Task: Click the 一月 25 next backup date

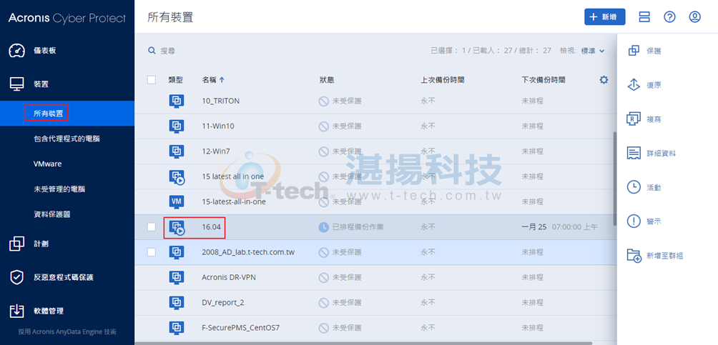Action: [534, 227]
